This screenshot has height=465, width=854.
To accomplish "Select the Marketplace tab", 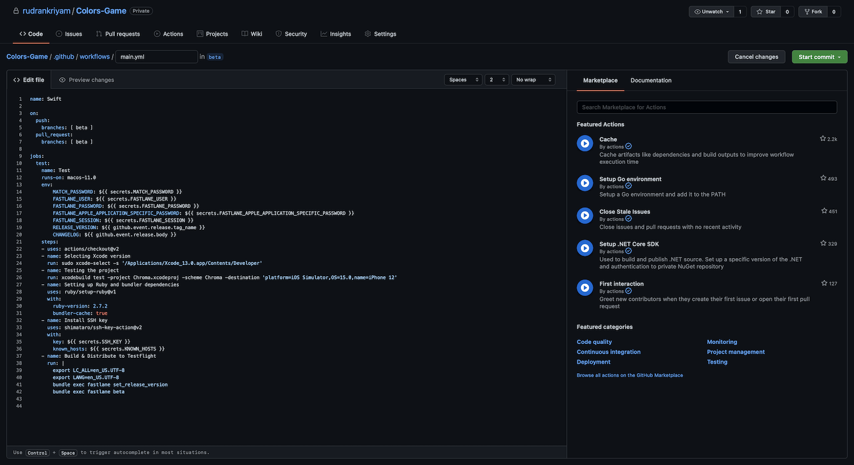I will (600, 81).
